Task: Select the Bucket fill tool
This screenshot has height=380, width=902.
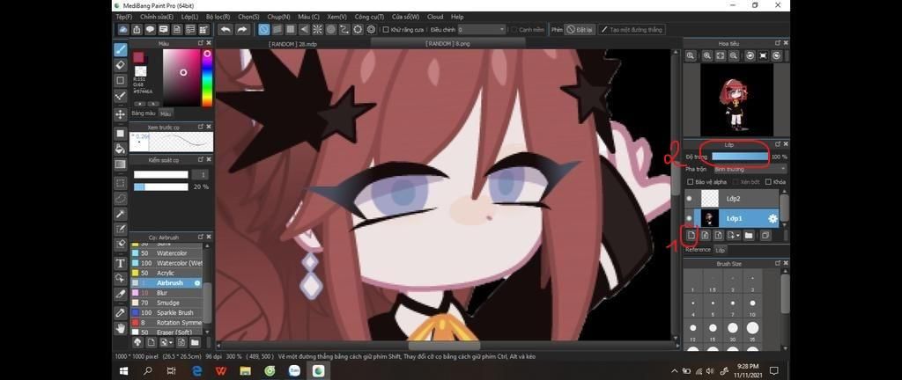Action: (120, 149)
